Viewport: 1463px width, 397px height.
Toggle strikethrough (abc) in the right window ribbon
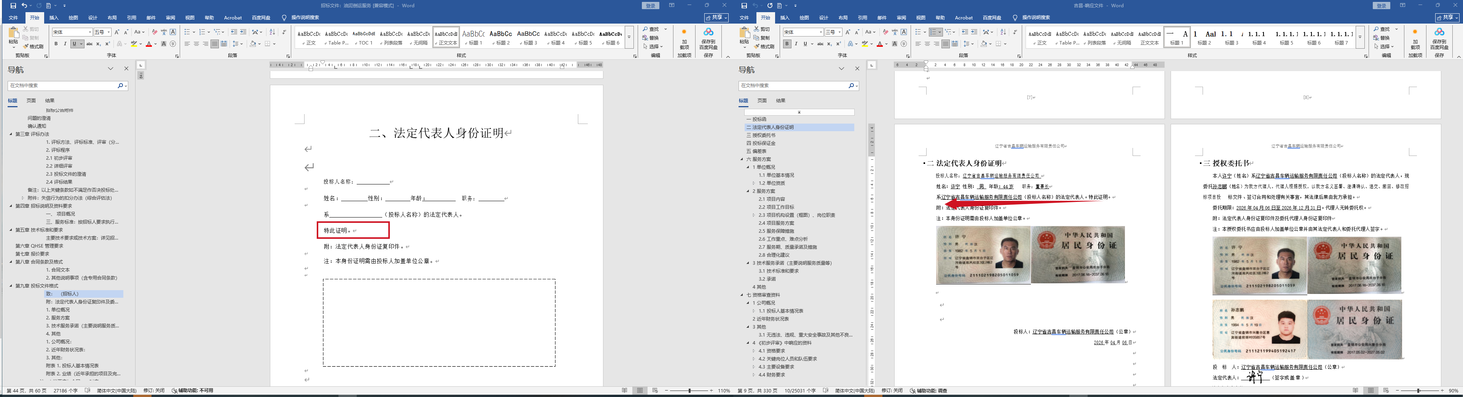point(820,44)
